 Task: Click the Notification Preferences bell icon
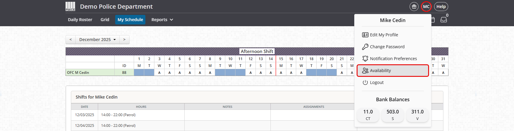click(x=365, y=59)
